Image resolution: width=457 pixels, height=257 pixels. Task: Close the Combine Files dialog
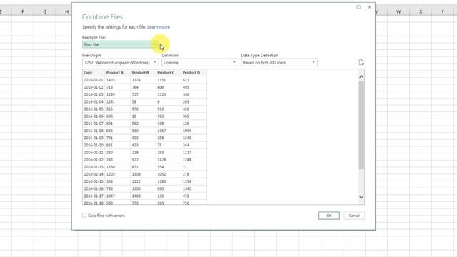tap(370, 7)
